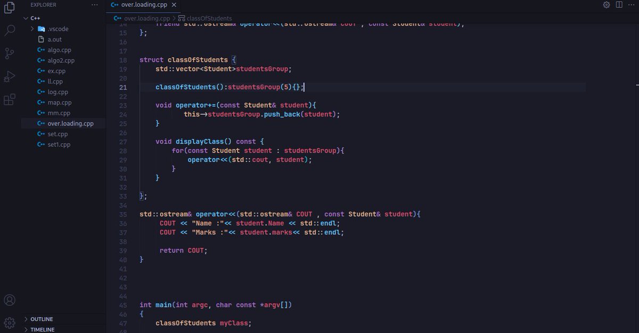639x333 pixels.
Task: Click classOfStudents in the breadcrumbs
Action: pos(209,18)
